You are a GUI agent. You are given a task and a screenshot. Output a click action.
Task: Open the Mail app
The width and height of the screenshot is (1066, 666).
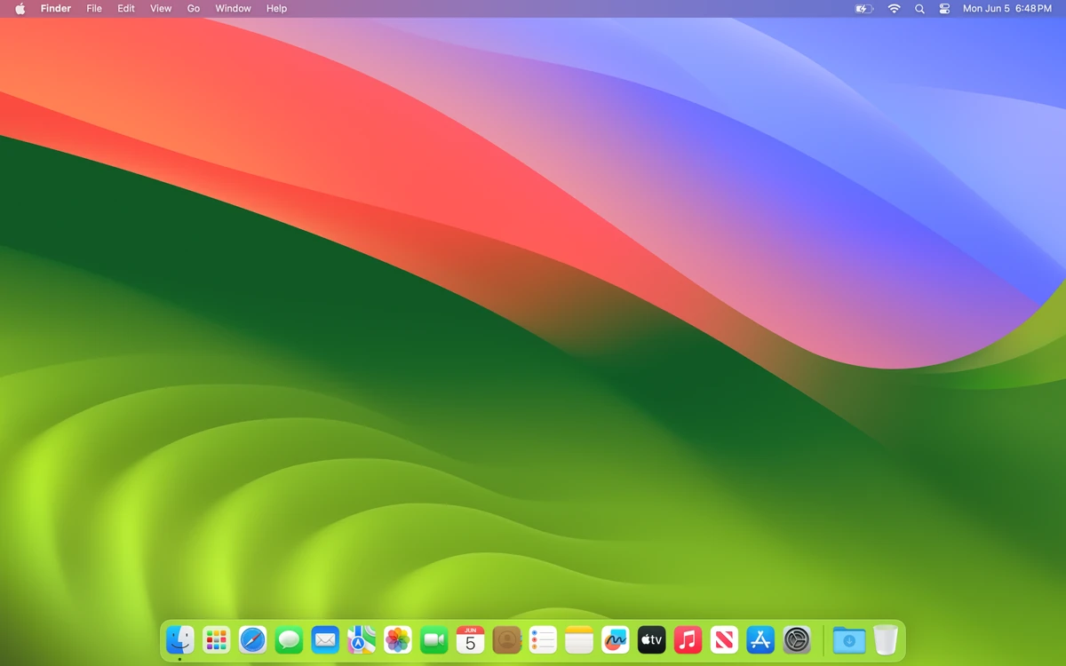tap(324, 639)
